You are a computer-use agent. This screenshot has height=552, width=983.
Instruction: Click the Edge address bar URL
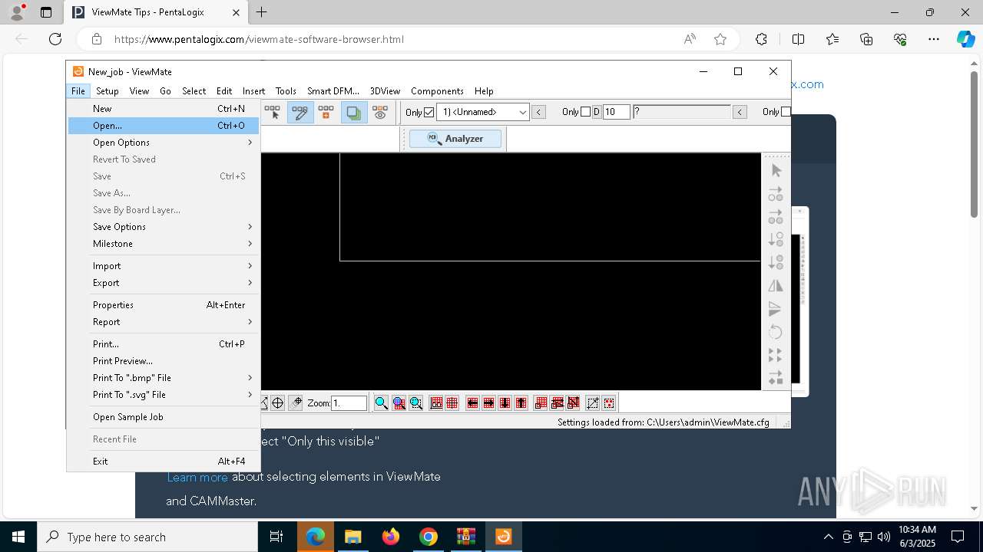(x=259, y=39)
